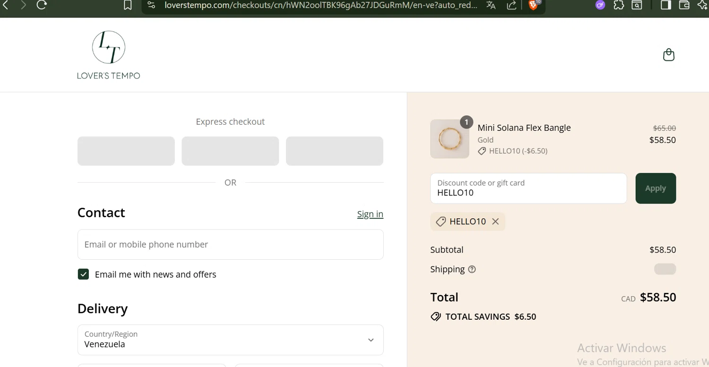
Task: Select Mini Solana Flex Bangle product name
Action: 524,128
